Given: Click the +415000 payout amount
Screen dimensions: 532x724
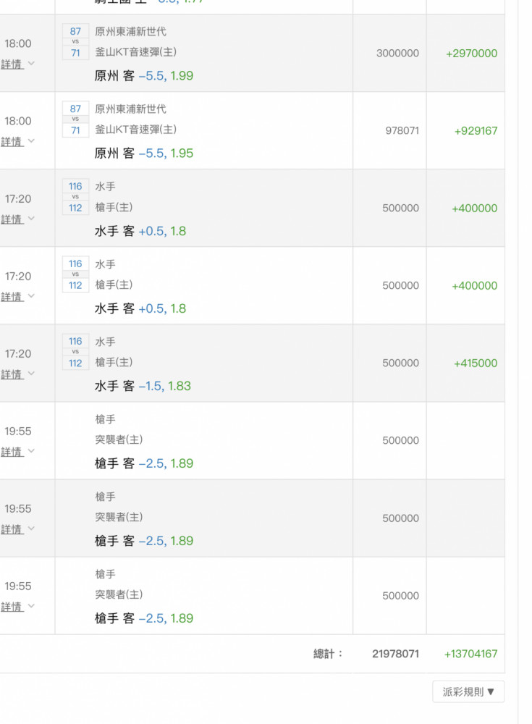Looking at the screenshot, I should pyautogui.click(x=476, y=363).
